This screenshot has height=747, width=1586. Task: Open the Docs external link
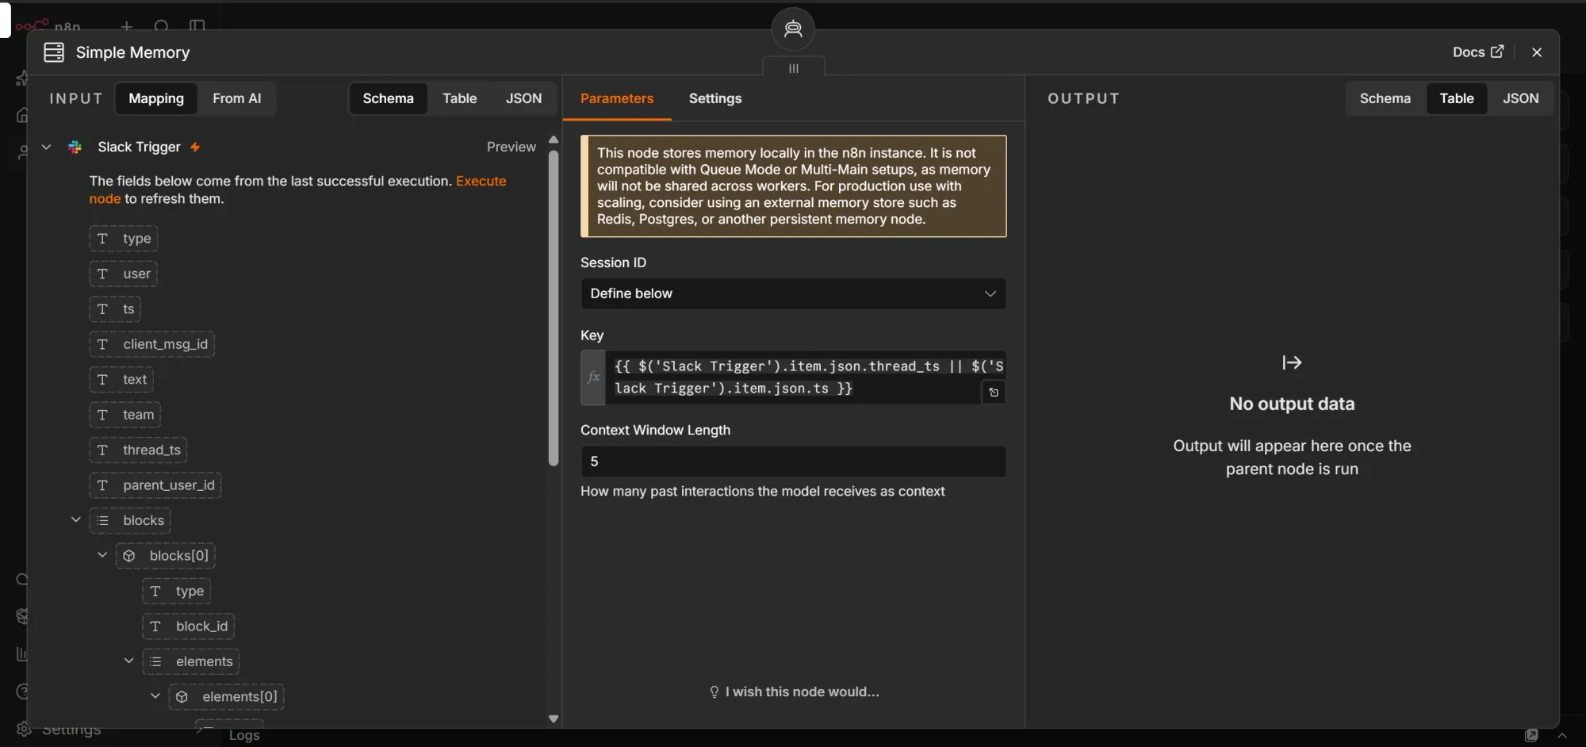(1477, 52)
